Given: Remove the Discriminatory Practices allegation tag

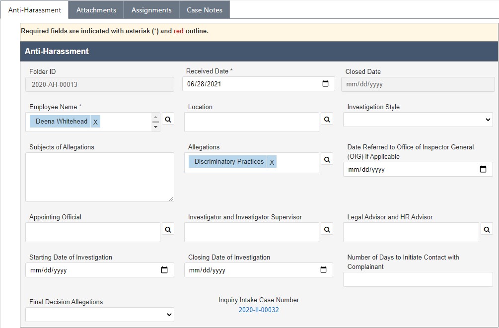Looking at the screenshot, I should [272, 162].
